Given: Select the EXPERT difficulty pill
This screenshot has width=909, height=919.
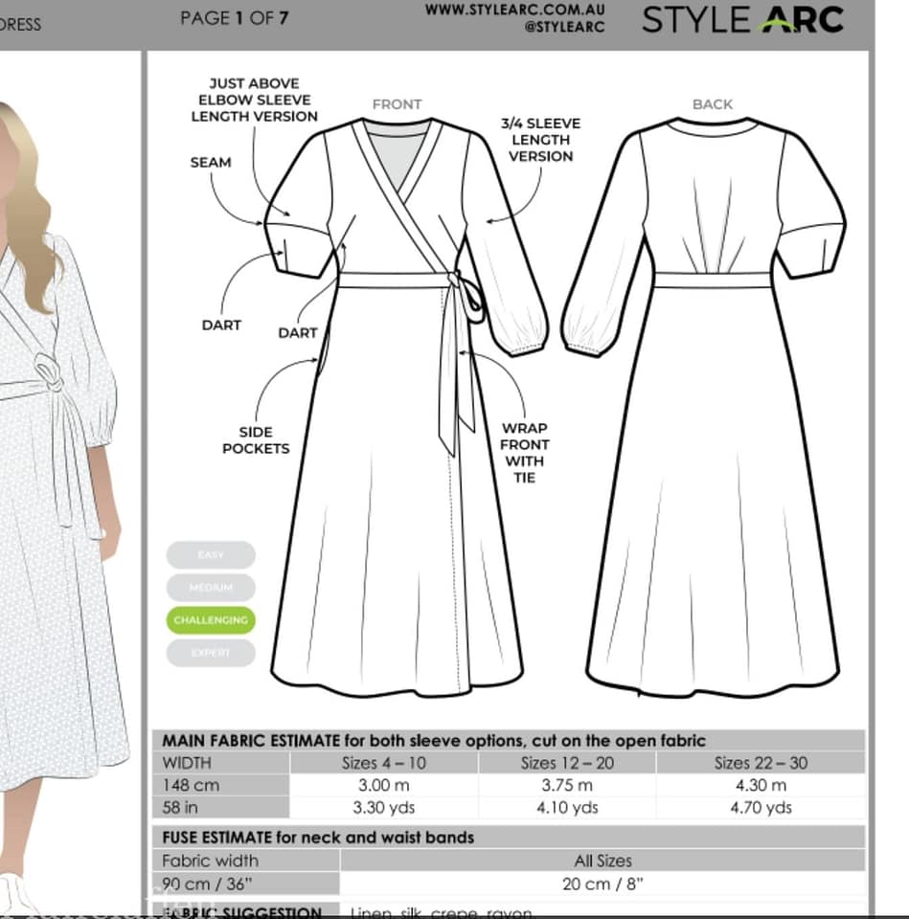Looking at the screenshot, I should [x=211, y=653].
